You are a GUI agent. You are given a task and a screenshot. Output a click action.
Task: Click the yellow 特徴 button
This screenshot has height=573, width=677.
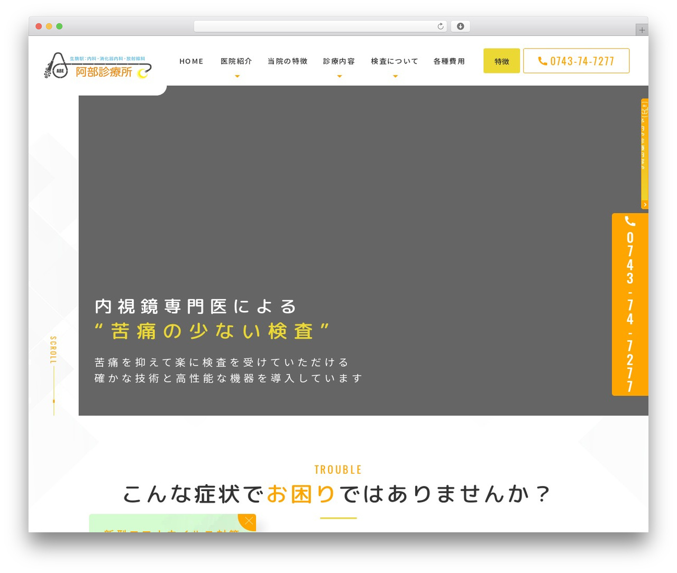point(502,61)
